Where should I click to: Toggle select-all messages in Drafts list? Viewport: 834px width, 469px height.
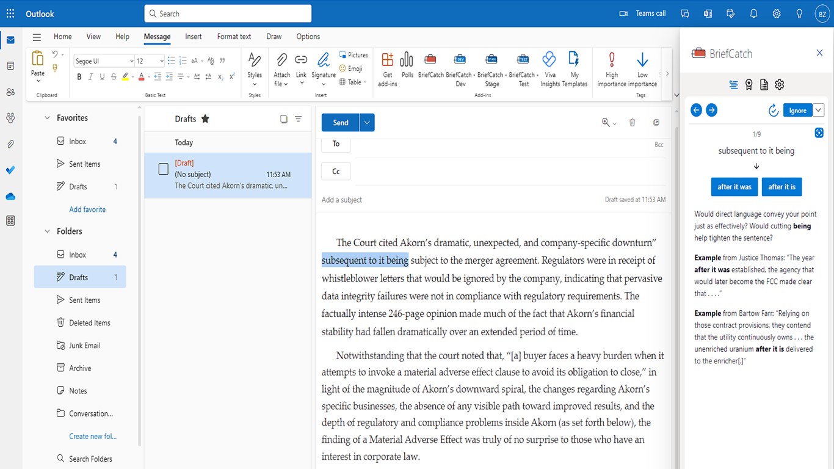point(283,119)
